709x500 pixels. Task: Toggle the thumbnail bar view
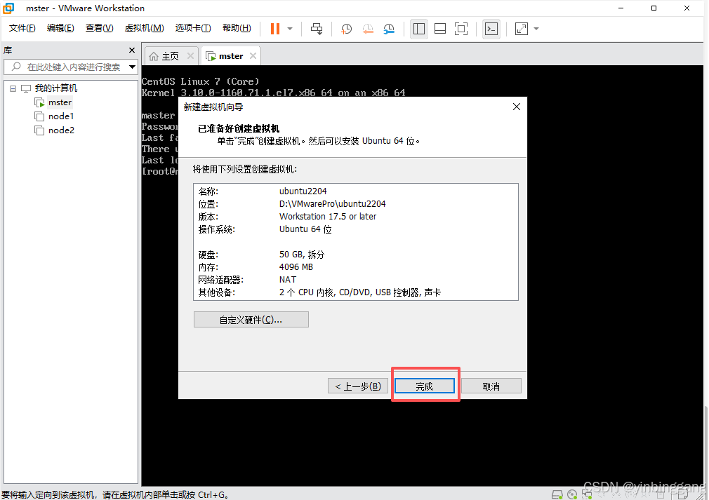(x=440, y=29)
